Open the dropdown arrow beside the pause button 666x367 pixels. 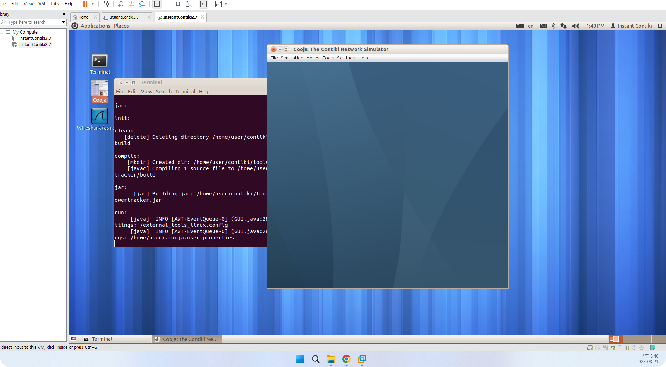pyautogui.click(x=93, y=4)
